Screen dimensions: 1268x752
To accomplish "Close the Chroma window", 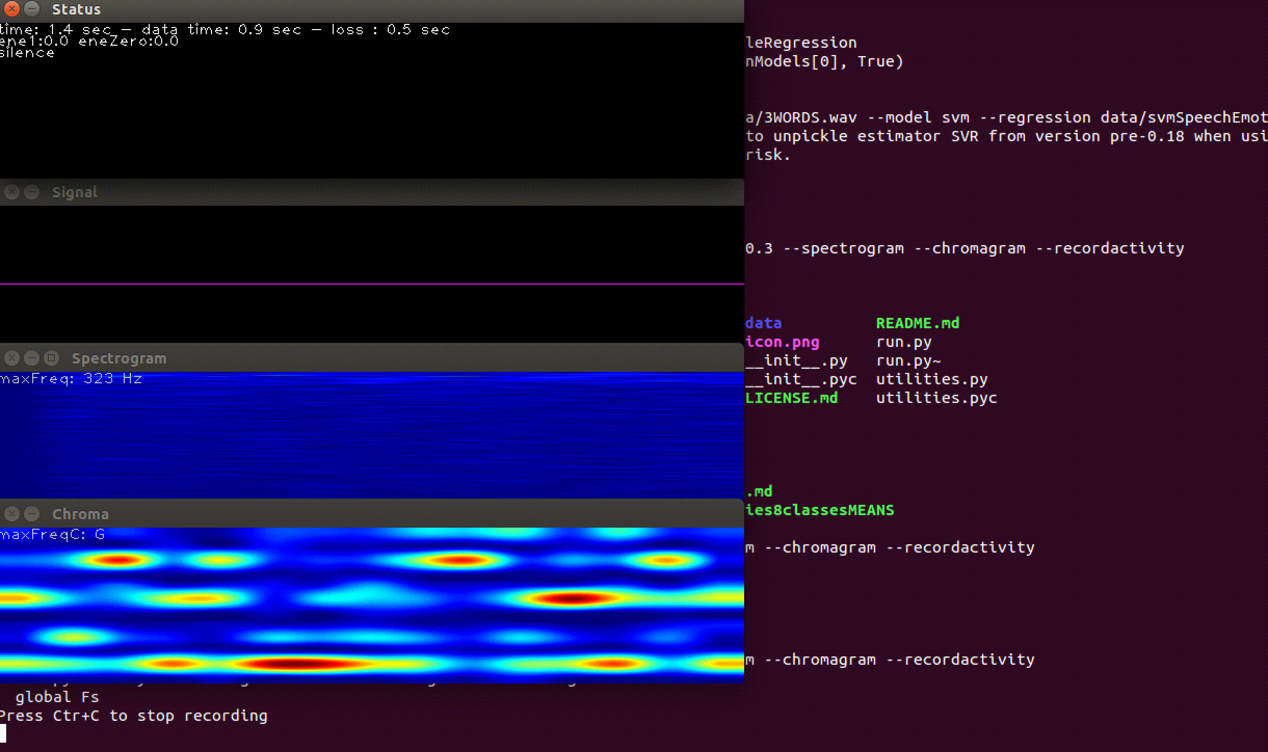I will [11, 514].
